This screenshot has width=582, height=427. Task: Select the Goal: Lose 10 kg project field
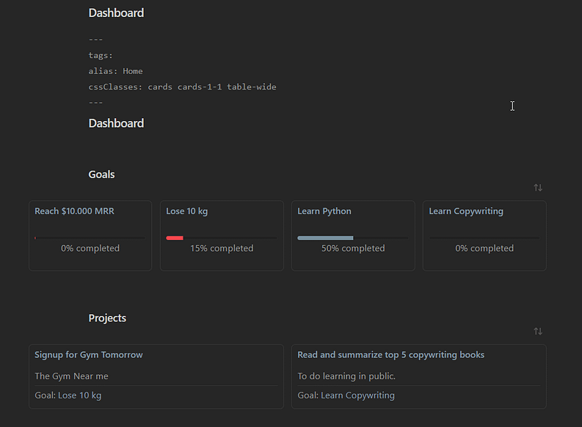[68, 395]
